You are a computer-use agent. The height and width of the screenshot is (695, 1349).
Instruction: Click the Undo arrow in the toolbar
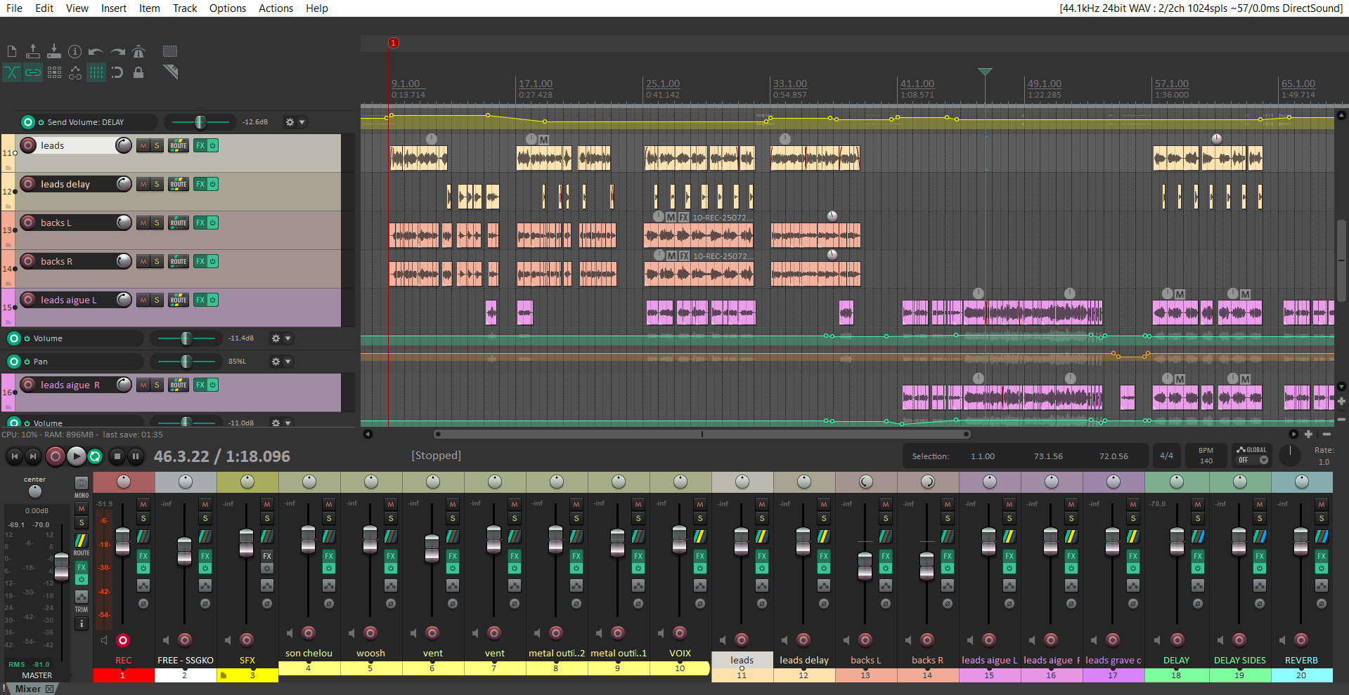[x=96, y=51]
